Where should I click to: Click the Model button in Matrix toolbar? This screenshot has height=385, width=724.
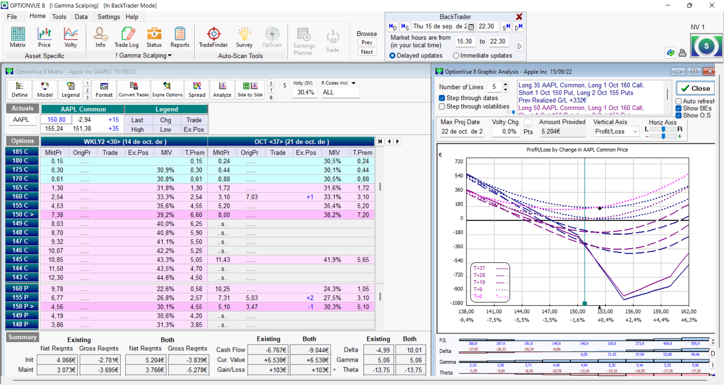tap(45, 89)
